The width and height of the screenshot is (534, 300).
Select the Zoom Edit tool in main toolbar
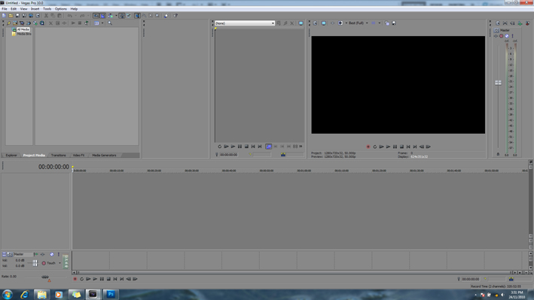click(x=157, y=16)
